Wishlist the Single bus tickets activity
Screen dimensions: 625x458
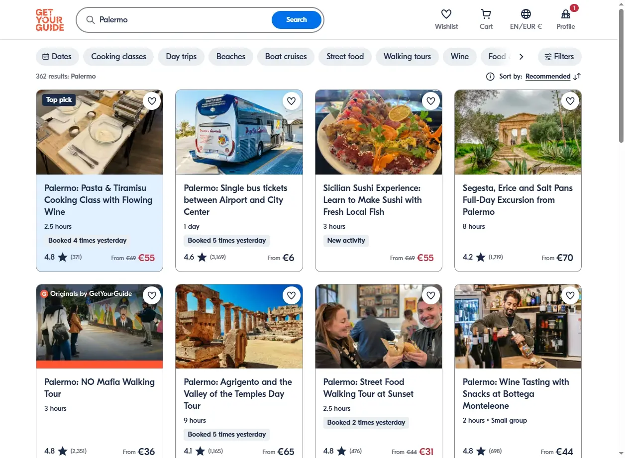tap(292, 101)
